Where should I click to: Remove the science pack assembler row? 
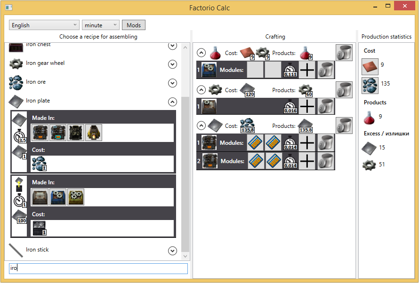pos(326,70)
